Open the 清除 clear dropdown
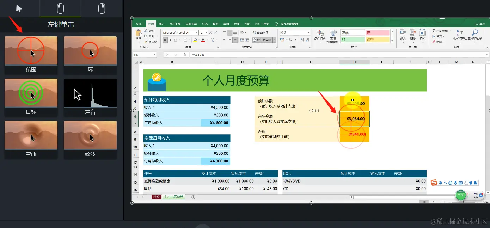 click(438, 42)
